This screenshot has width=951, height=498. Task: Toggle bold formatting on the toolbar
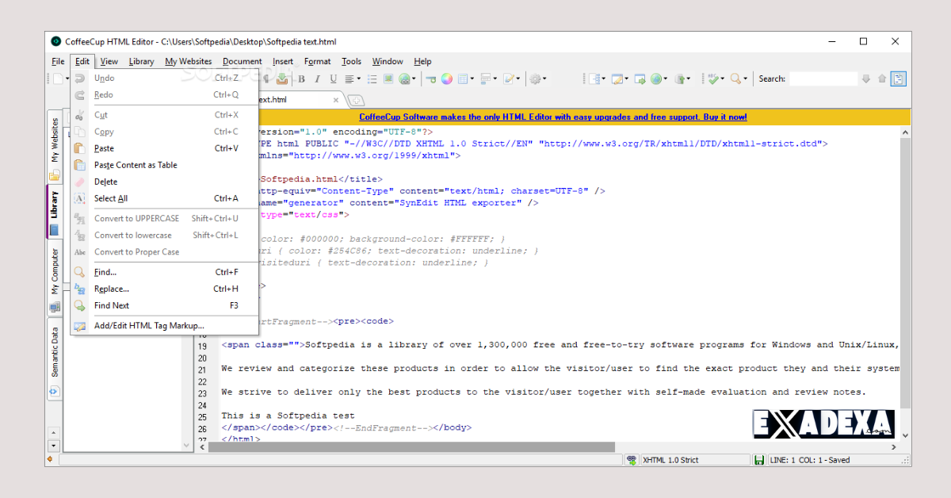302,79
